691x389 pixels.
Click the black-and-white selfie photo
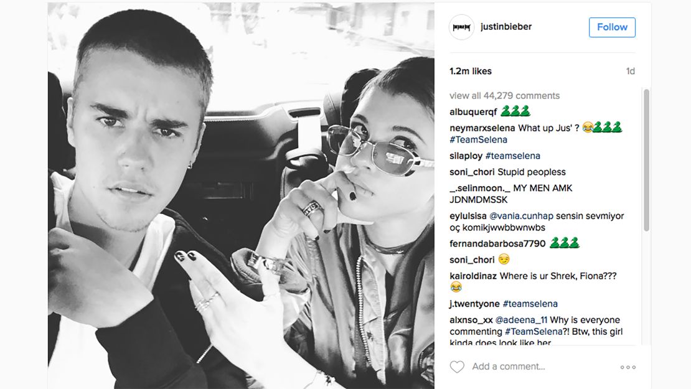(x=241, y=195)
